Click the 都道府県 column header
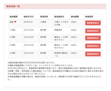The width and height of the screenshot is (111, 91). (x=44, y=17)
